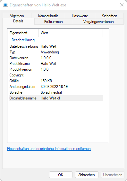Click the Wert column header
This screenshot has width=127, height=181.
71,33
